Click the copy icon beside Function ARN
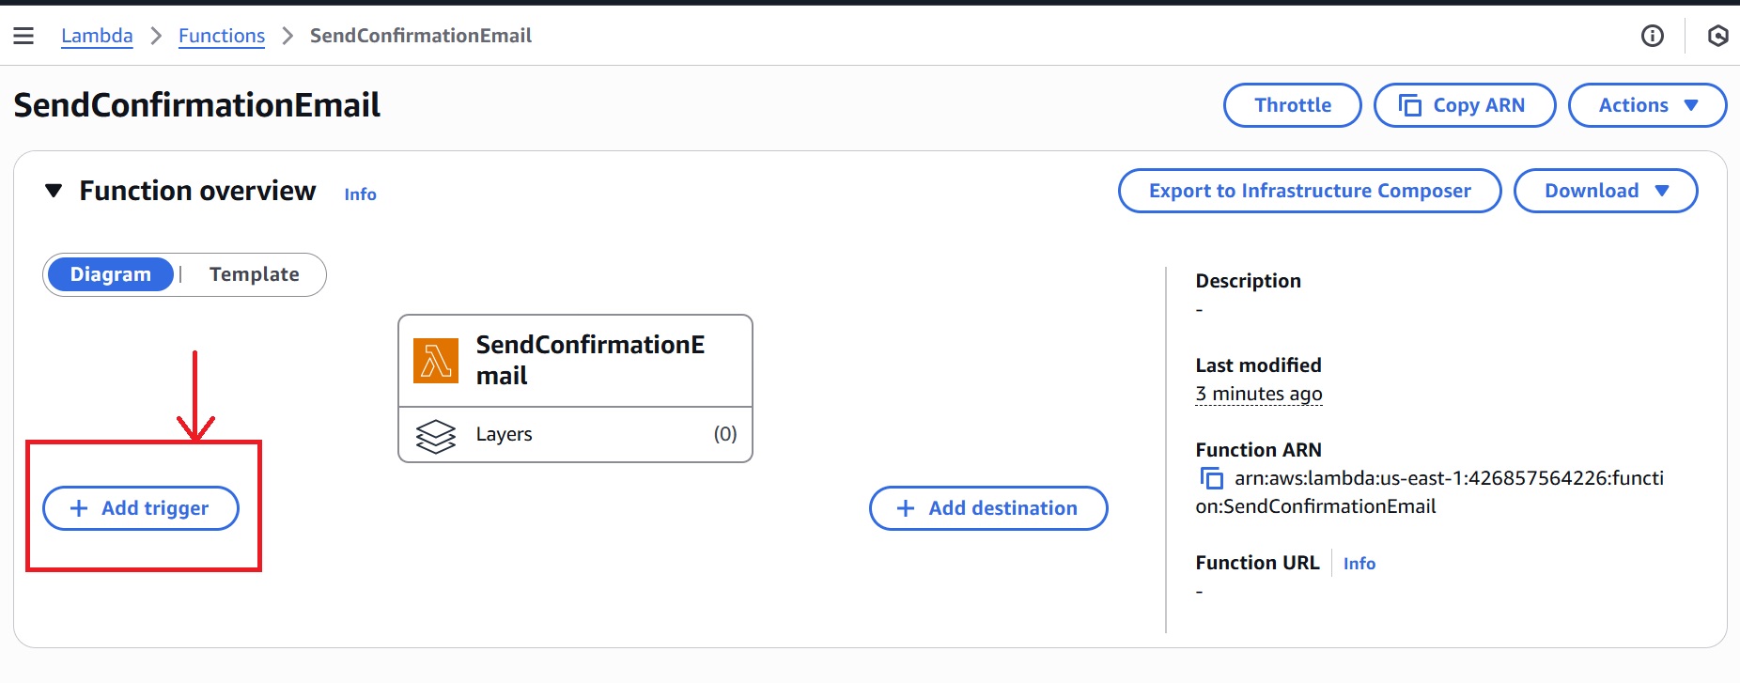Viewport: 1740px width, 683px height. [1211, 478]
